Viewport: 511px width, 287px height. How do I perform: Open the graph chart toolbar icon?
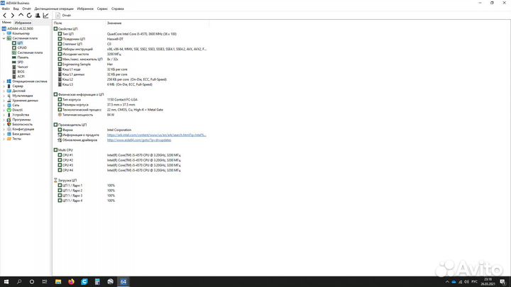pos(46,15)
